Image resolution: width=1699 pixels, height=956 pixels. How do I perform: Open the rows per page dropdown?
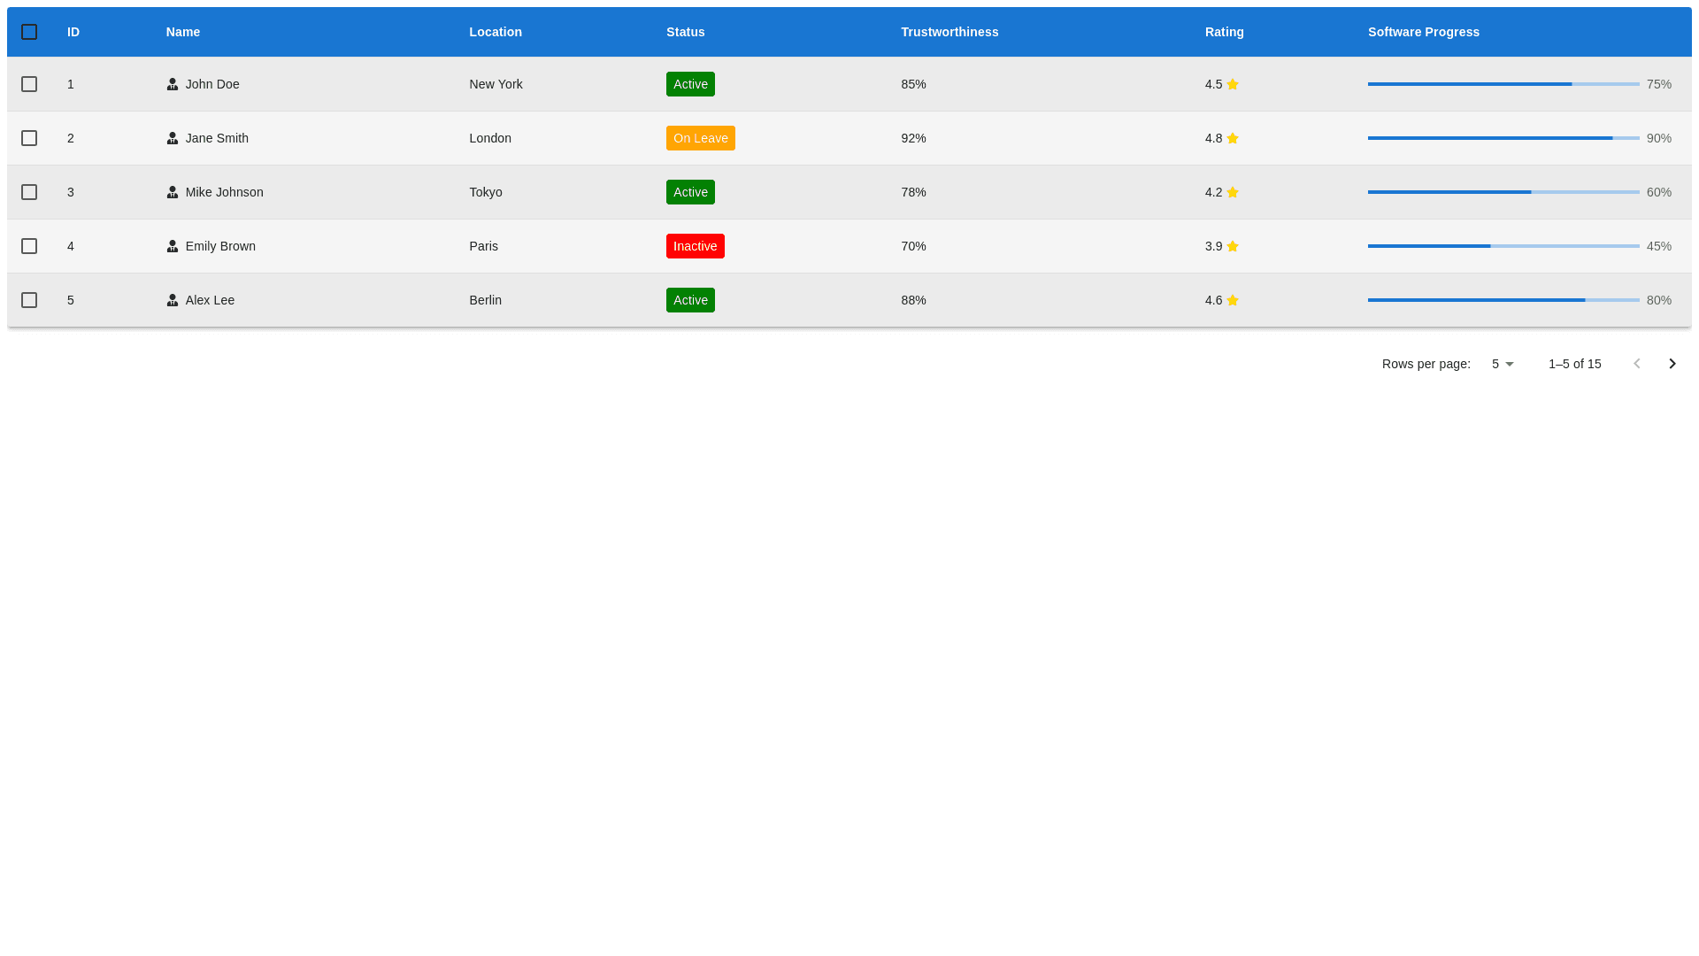[1502, 364]
